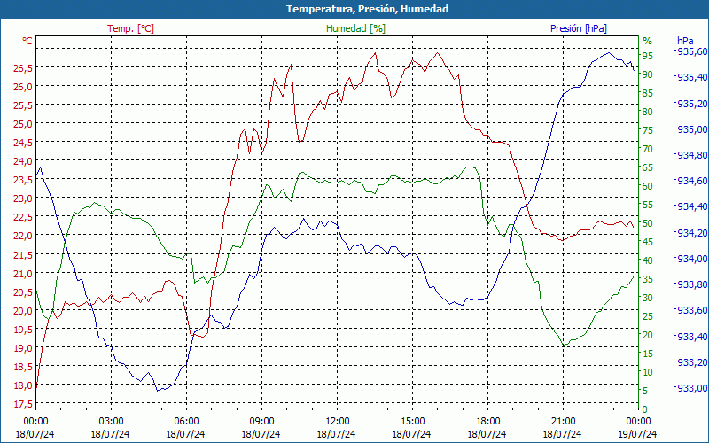709x443 pixels.
Task: Select the 'Presión [hPa]' legend label
Action: (579, 28)
